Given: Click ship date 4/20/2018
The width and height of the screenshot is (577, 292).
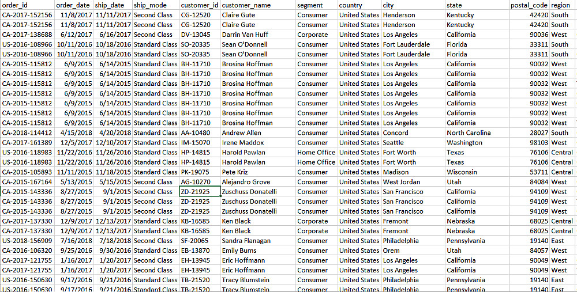Looking at the screenshot, I should (x=113, y=132).
